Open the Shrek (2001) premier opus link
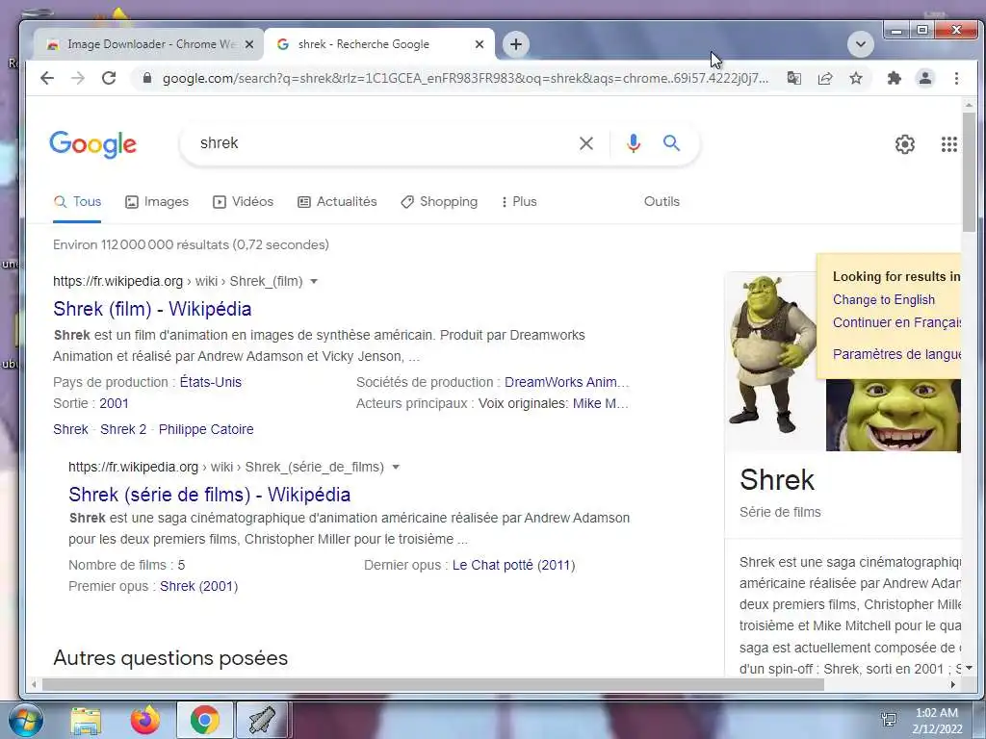 [198, 586]
